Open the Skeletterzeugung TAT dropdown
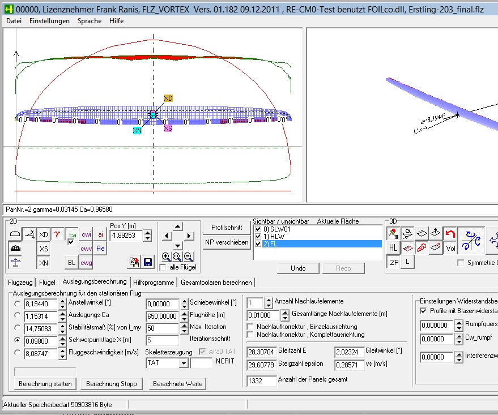This screenshot has height=415, width=498. [x=182, y=363]
